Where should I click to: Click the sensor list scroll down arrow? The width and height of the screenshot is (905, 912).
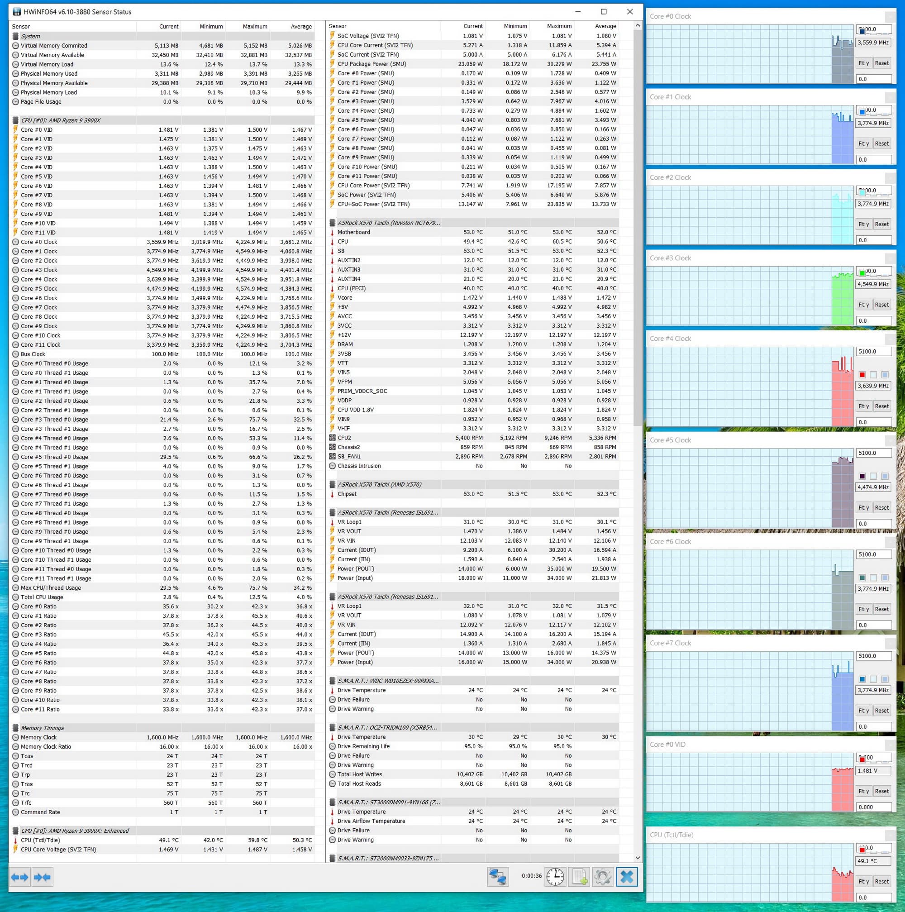(638, 858)
